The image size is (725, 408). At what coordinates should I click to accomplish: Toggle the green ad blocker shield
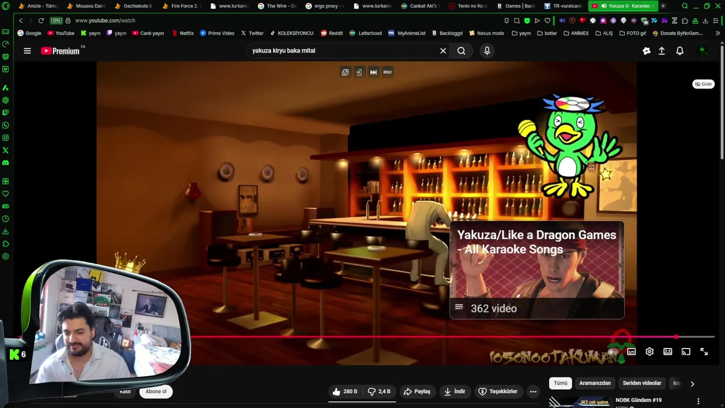pyautogui.click(x=527, y=20)
